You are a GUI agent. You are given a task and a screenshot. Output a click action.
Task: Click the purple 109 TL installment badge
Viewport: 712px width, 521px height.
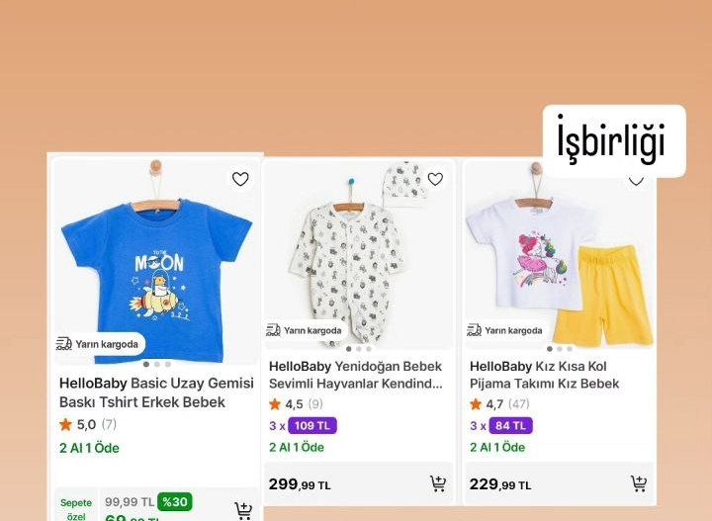[311, 426]
